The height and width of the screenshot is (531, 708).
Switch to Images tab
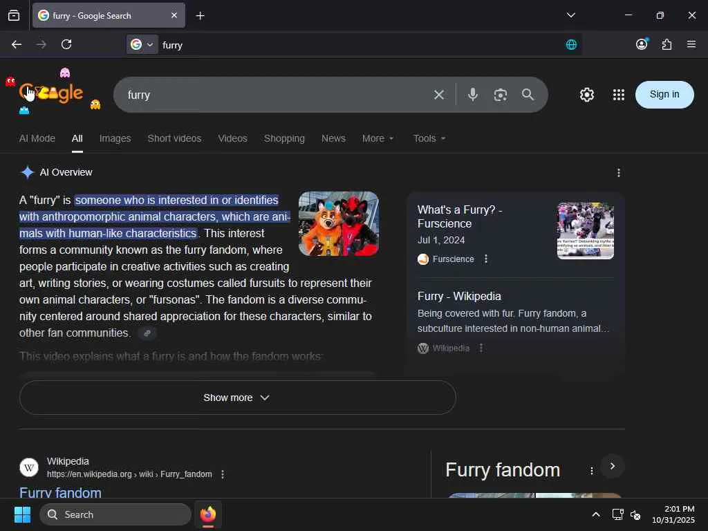[115, 138]
